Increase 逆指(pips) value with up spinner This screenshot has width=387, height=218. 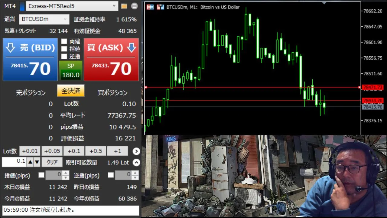coord(136,173)
